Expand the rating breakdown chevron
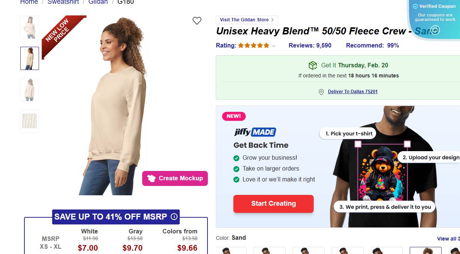460x254 pixels. click(x=274, y=46)
